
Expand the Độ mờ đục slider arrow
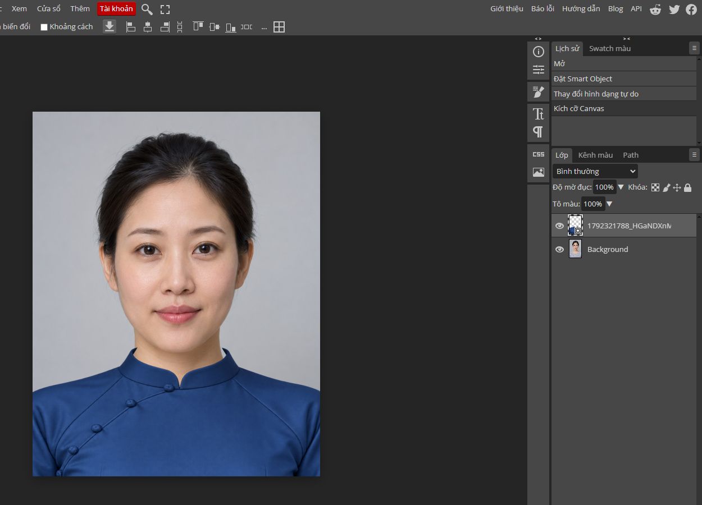pyautogui.click(x=621, y=187)
